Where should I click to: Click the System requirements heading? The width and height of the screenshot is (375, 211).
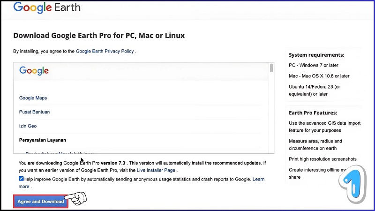coord(316,55)
